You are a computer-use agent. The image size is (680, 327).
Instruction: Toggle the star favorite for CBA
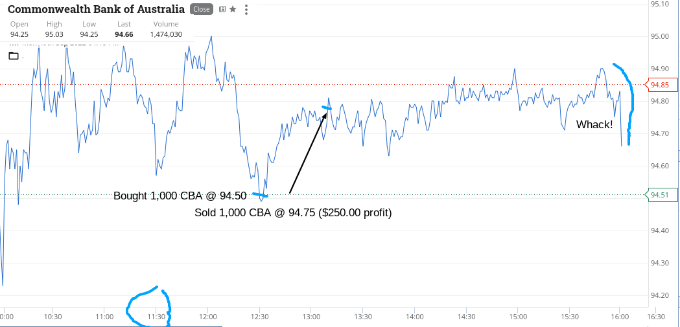click(233, 9)
